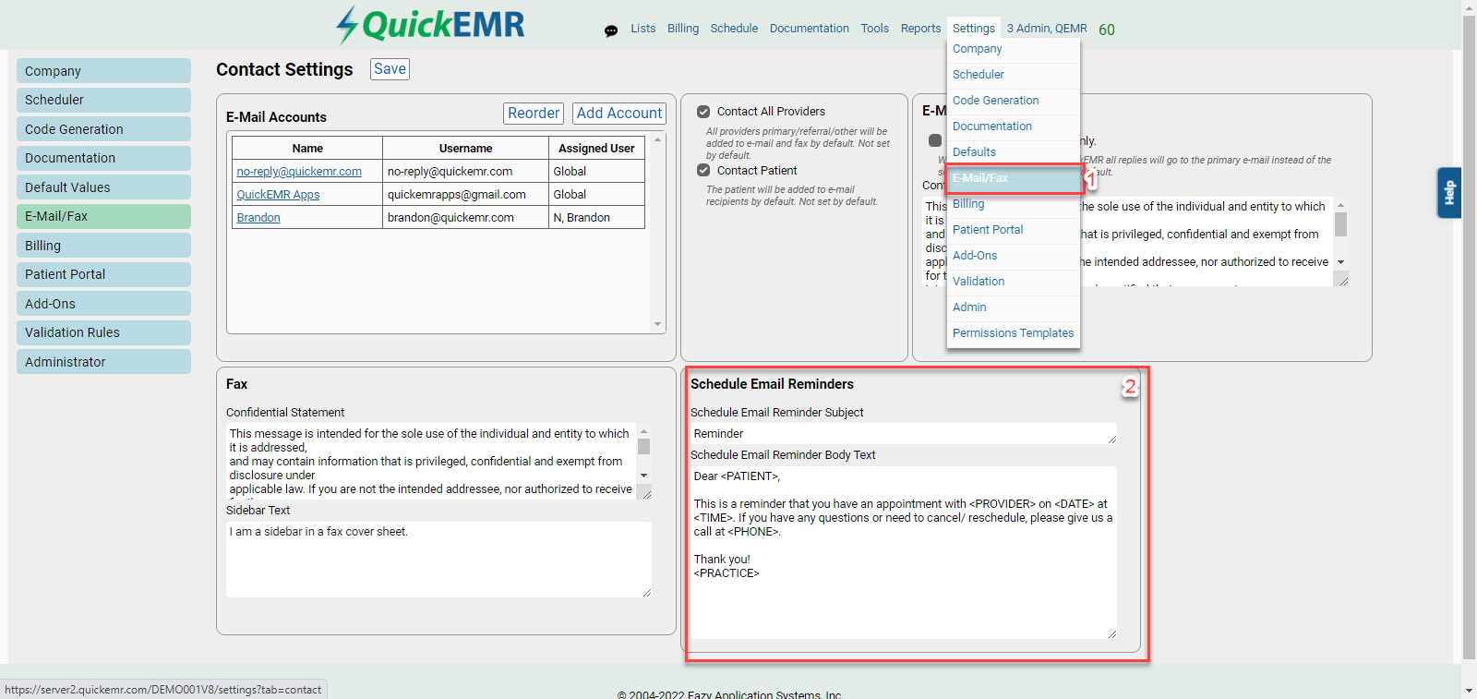
Task: Select Documentation in left sidebar
Action: point(103,158)
